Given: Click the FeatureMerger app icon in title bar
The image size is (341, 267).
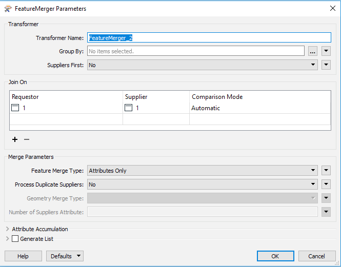Looking at the screenshot, I should (x=8, y=9).
